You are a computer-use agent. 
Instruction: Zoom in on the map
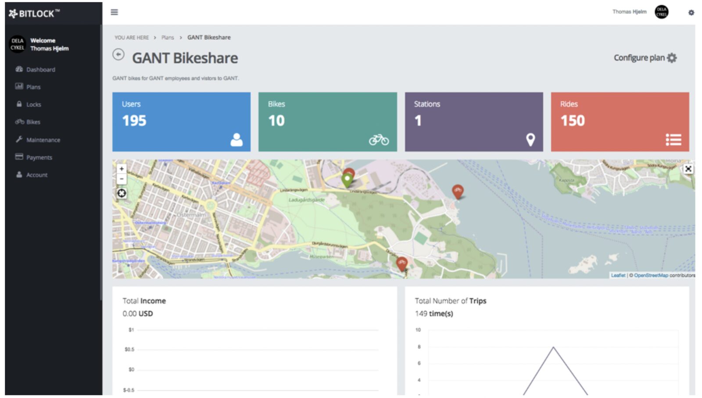(x=122, y=169)
